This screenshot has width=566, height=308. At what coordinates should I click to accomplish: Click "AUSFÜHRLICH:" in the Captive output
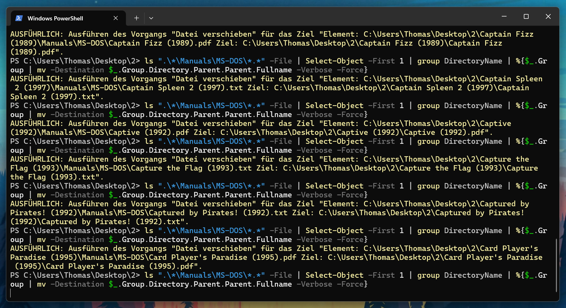[37, 123]
